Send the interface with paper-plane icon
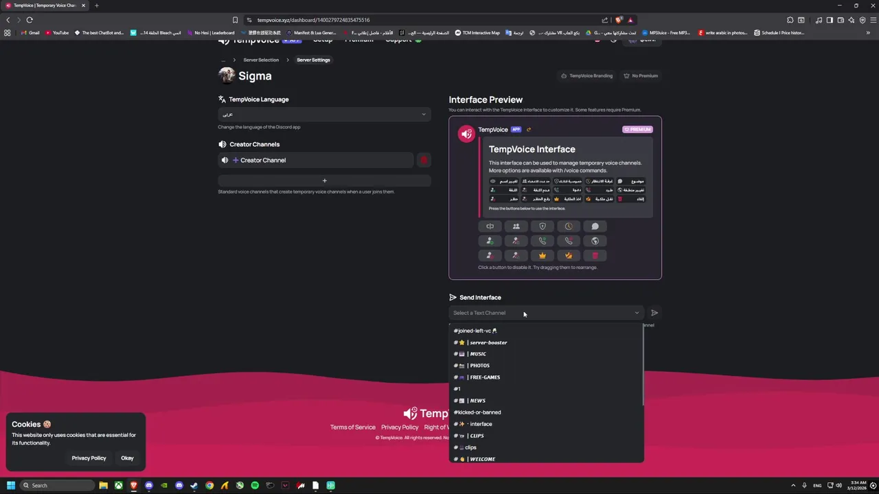The width and height of the screenshot is (879, 494). (654, 313)
